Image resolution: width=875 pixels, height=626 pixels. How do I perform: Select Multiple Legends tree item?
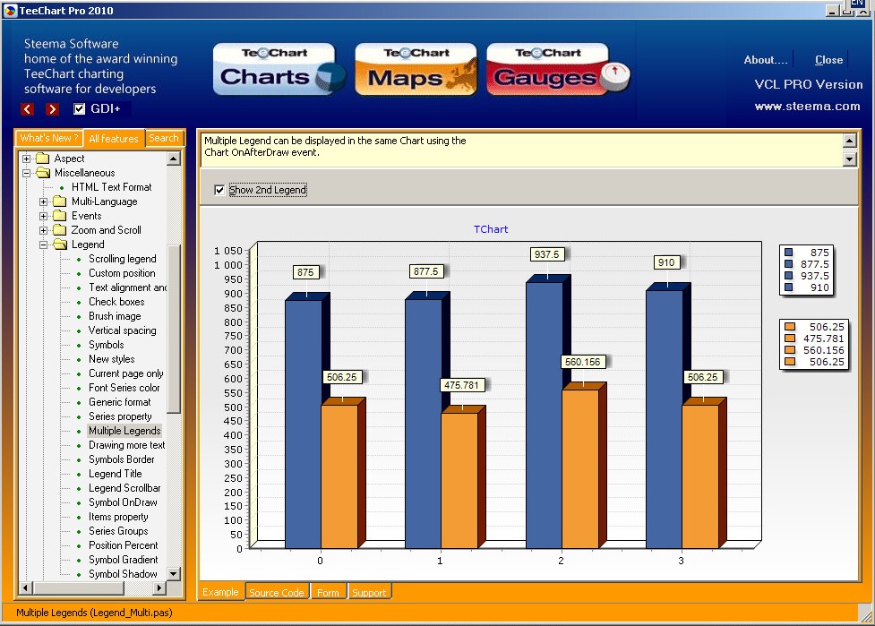(124, 431)
